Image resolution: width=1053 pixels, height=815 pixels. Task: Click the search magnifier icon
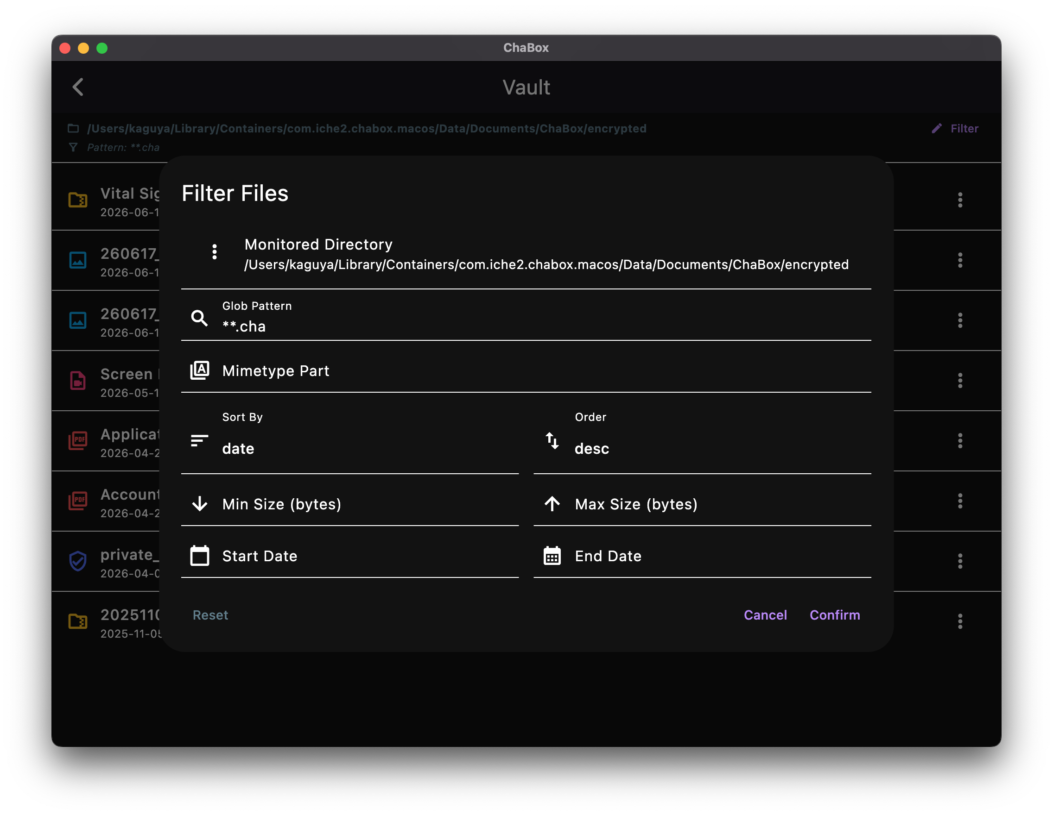[200, 319]
